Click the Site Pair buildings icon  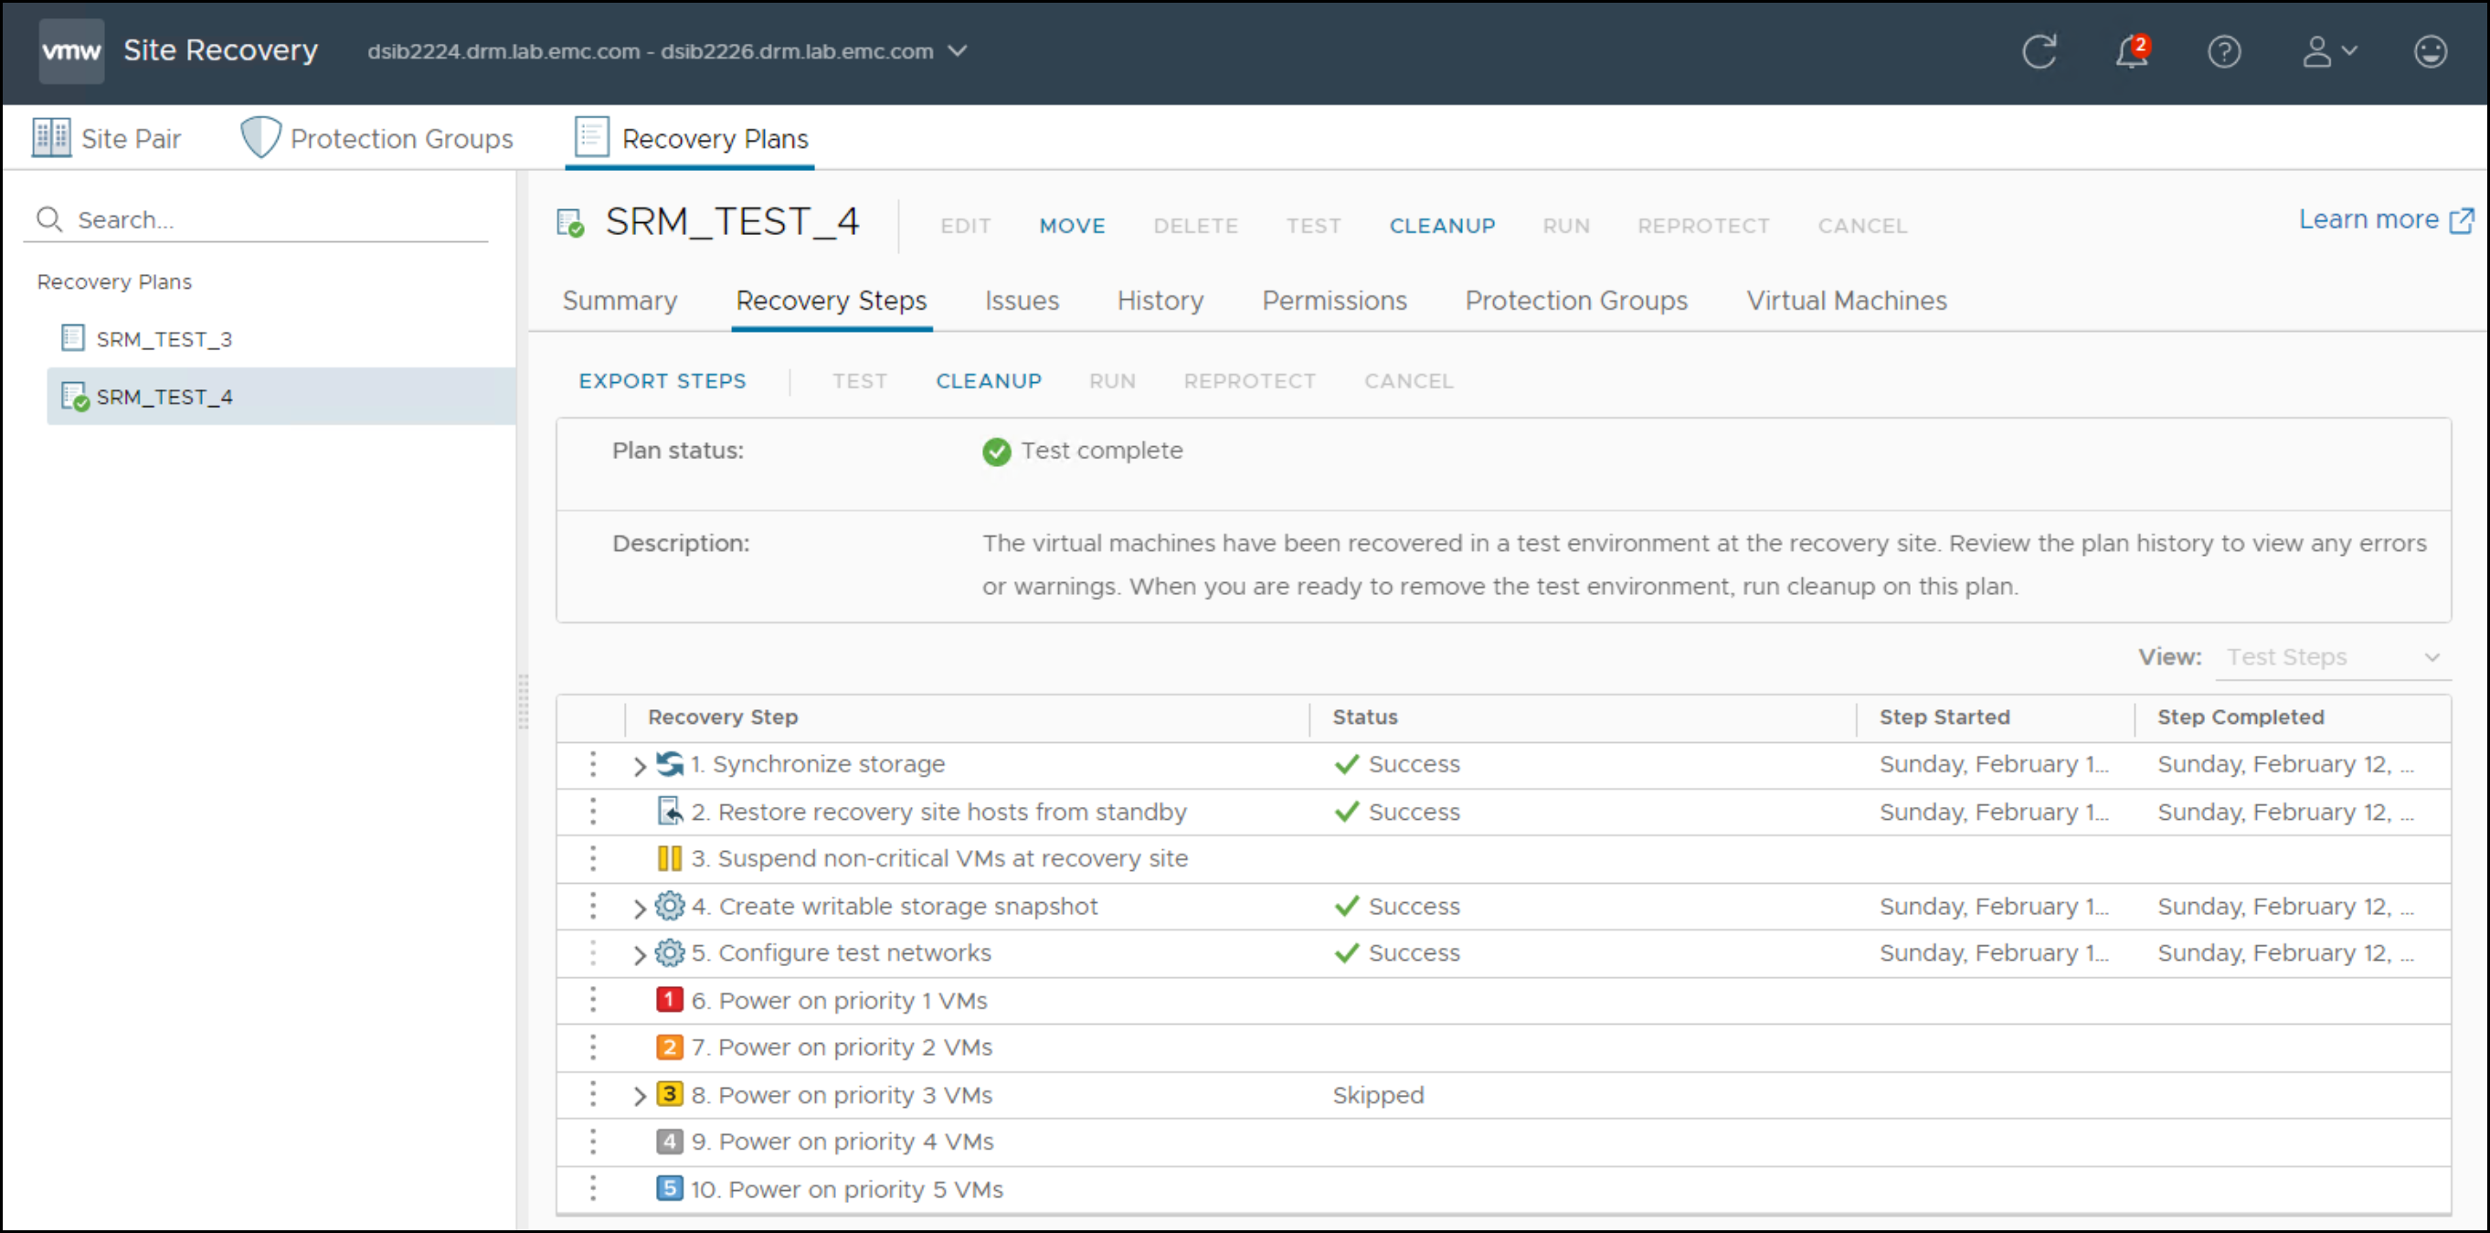(51, 138)
